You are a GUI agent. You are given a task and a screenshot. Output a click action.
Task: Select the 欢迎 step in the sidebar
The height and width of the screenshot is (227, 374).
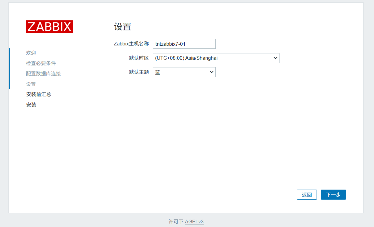click(x=30, y=53)
